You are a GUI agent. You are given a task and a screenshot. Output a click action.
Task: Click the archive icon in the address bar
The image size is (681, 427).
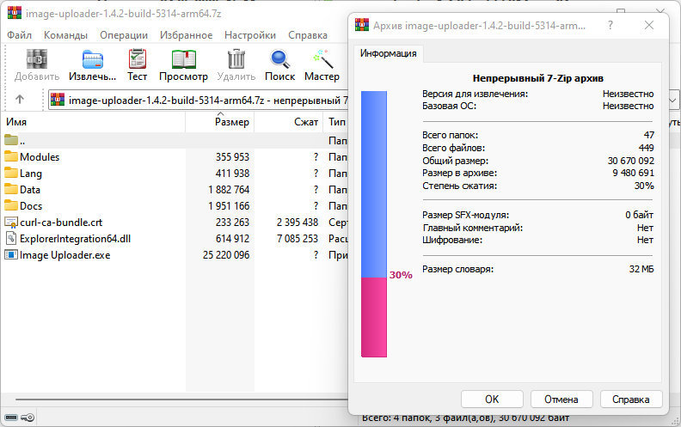click(x=58, y=100)
